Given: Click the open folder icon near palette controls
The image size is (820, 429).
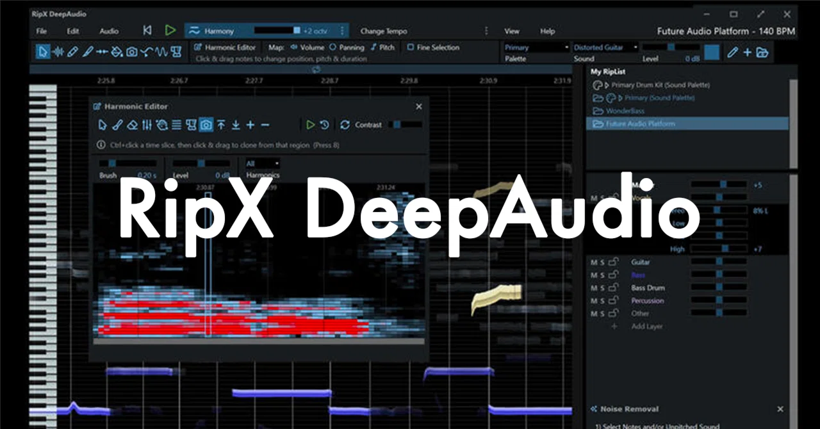Looking at the screenshot, I should (x=762, y=53).
